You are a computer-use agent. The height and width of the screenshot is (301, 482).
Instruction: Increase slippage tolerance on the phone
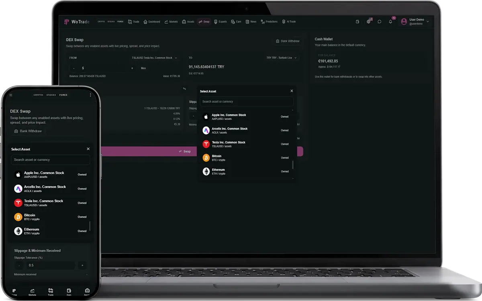tap(82, 266)
